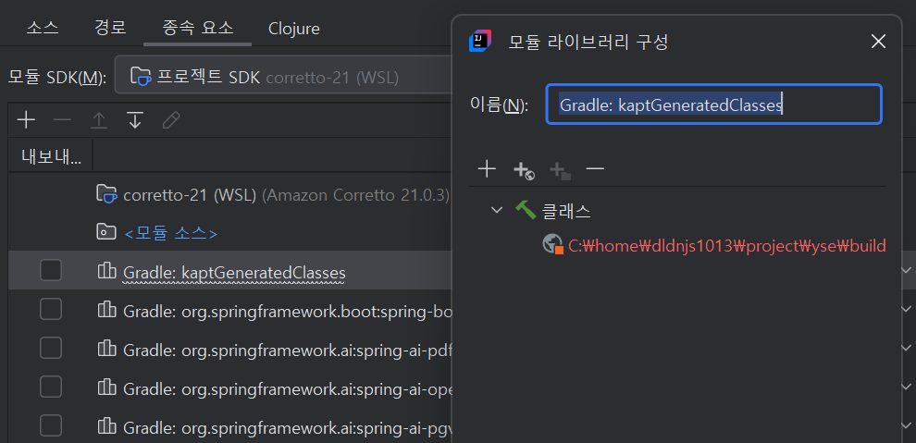Select the <모듈 소스> row

229,232
